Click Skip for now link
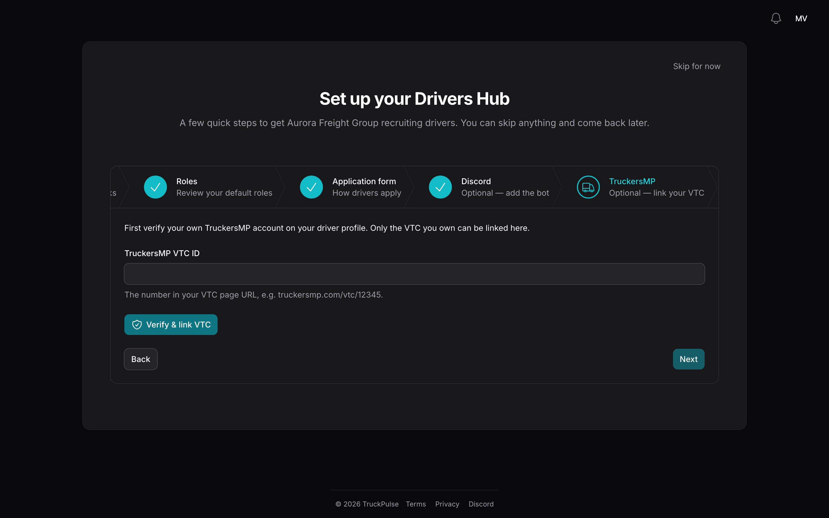The height and width of the screenshot is (518, 829). click(697, 66)
